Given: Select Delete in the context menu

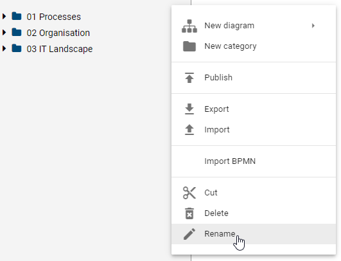Looking at the screenshot, I should click(x=254, y=213).
